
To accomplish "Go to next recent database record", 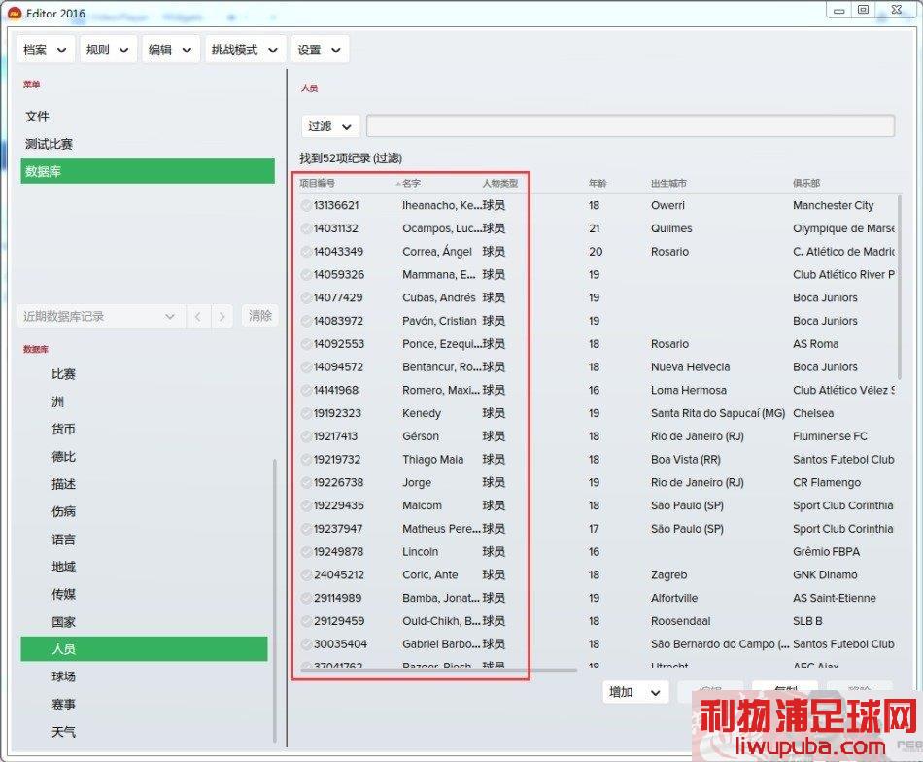I will (222, 316).
